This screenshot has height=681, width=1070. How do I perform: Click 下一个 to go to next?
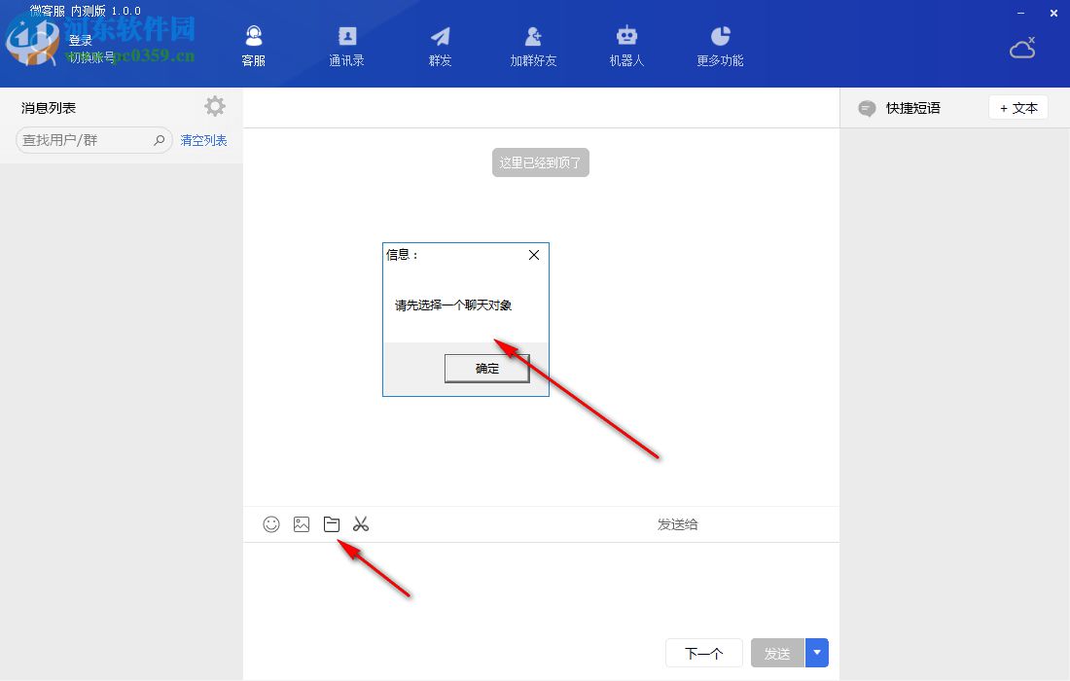coord(703,653)
